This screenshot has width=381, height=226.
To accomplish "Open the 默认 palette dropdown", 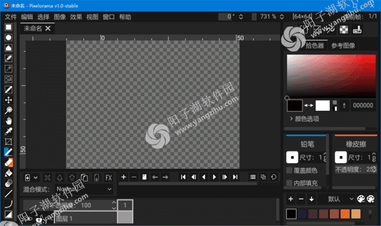I will (336, 199).
